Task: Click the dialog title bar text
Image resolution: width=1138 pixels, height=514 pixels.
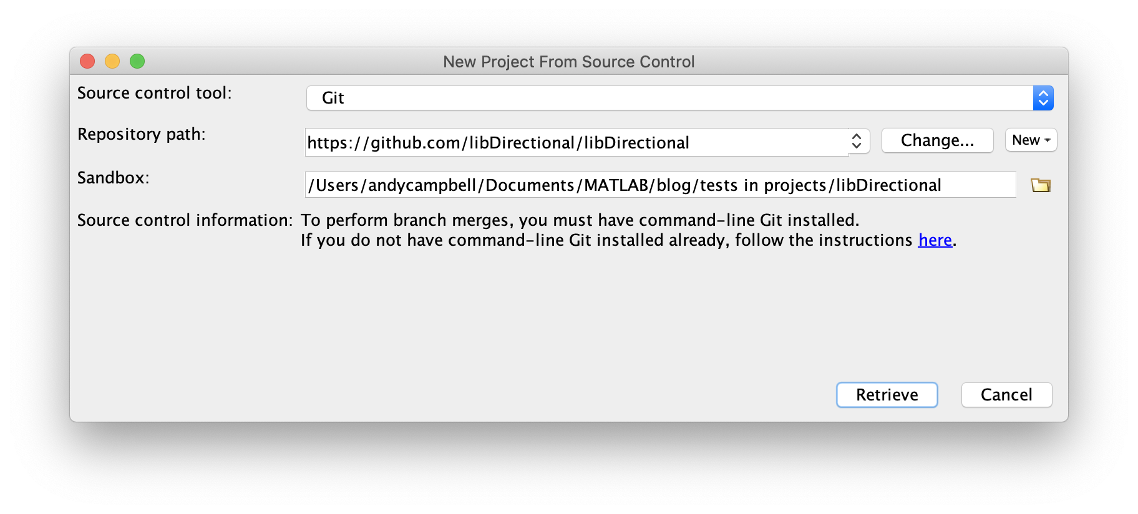Action: coord(568,62)
